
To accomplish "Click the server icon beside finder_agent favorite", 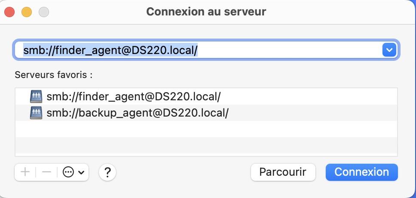I will click(x=36, y=96).
